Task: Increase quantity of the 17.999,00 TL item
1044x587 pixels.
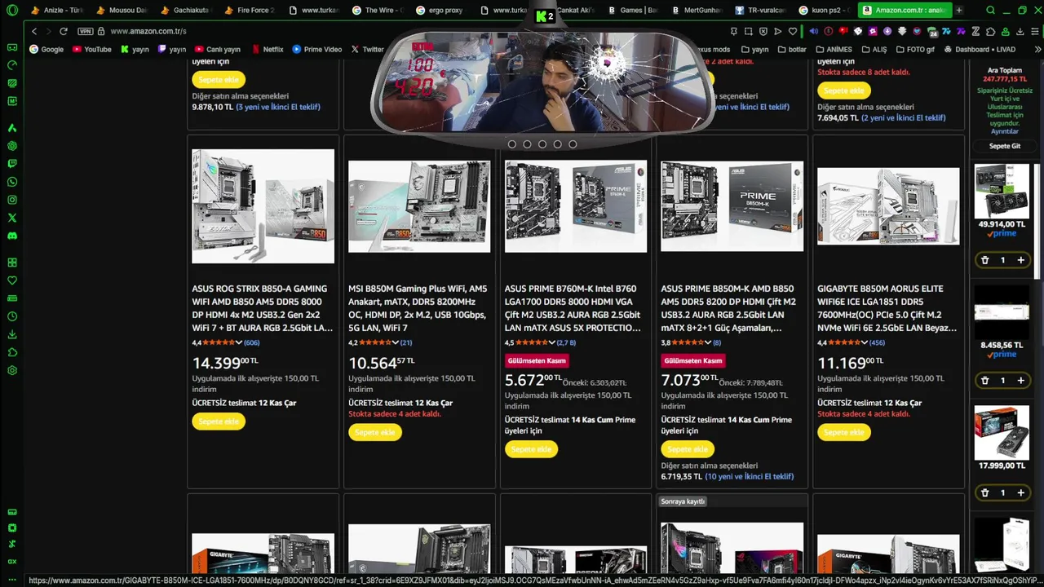Action: 1020,492
